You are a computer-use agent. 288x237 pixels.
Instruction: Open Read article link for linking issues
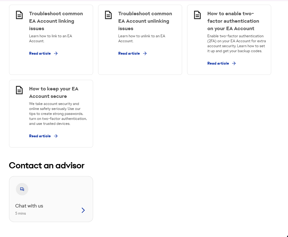(x=40, y=53)
